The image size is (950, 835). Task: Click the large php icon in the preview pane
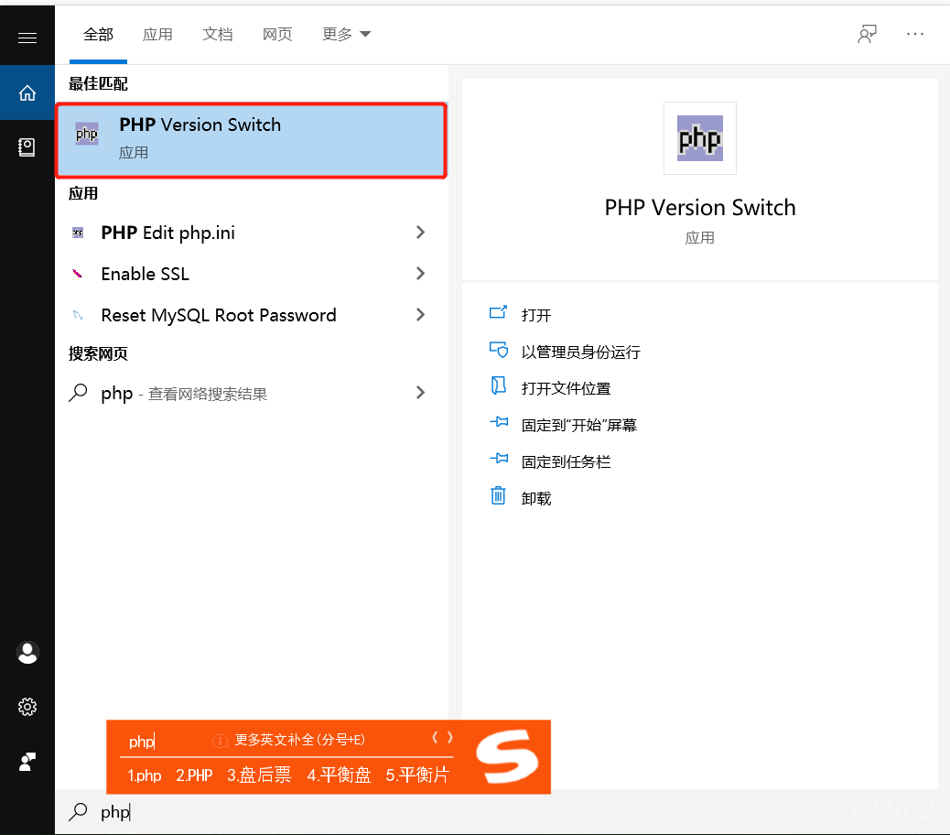[700, 138]
